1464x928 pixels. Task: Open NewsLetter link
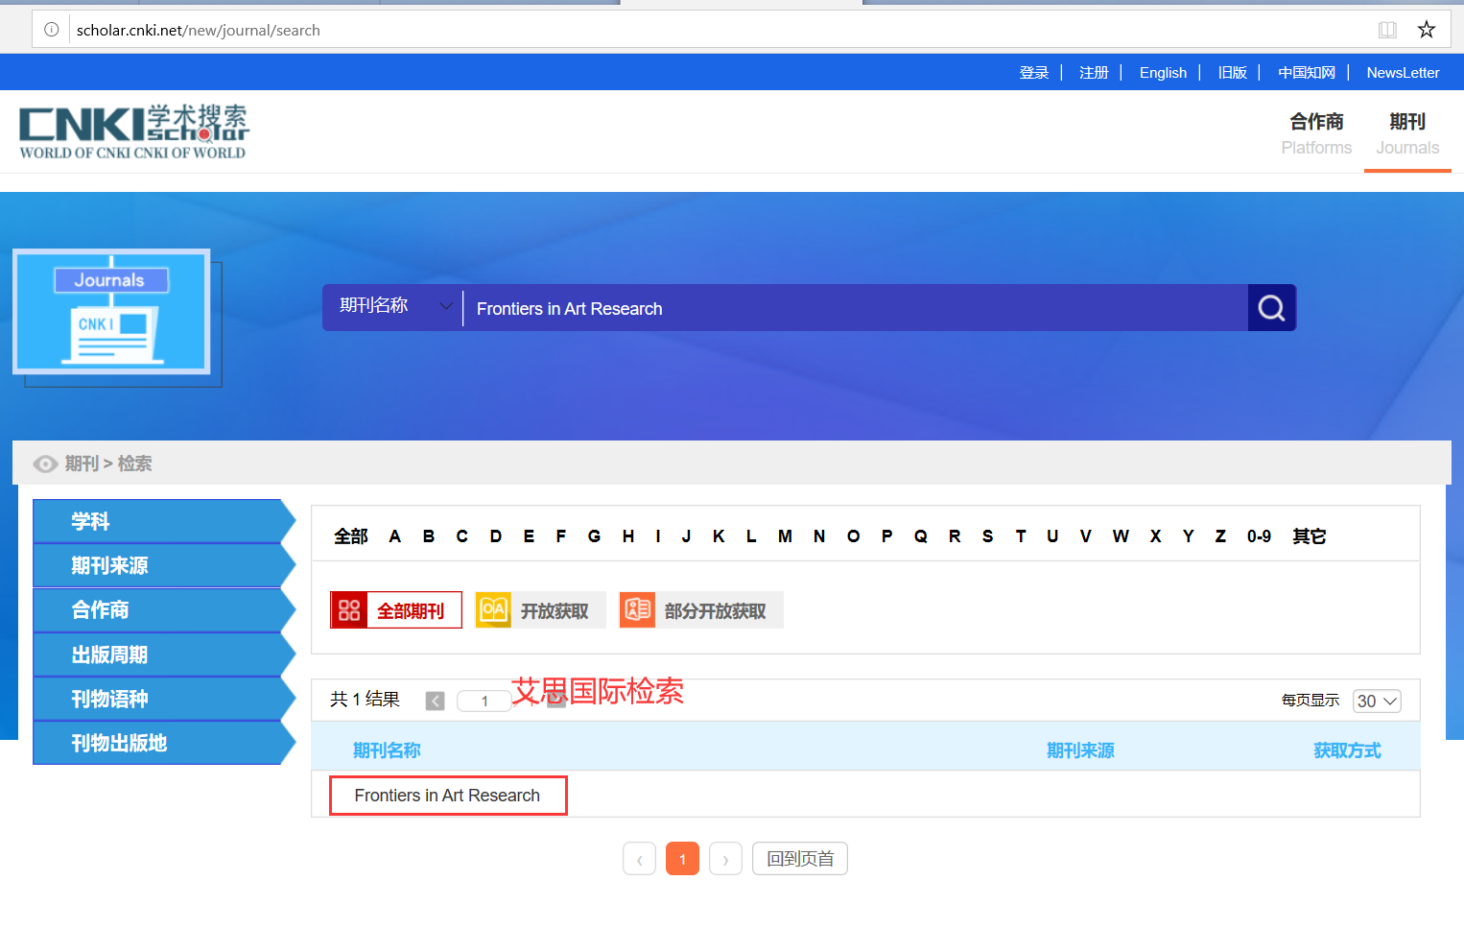(1403, 72)
